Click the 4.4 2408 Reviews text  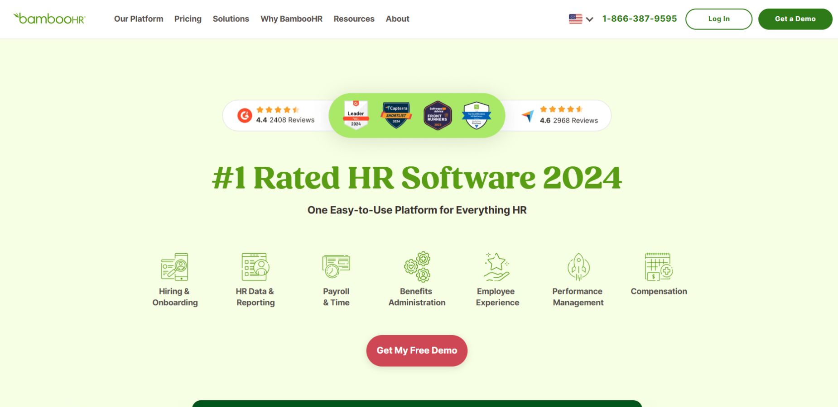pos(285,120)
